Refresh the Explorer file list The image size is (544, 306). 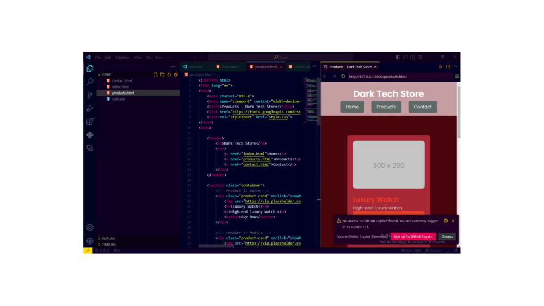point(169,74)
